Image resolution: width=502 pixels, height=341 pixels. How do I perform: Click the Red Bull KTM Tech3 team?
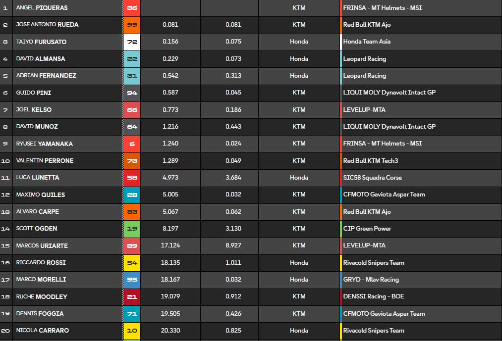pyautogui.click(x=370, y=161)
